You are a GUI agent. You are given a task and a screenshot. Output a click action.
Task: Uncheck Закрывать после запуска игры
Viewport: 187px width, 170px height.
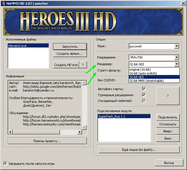[x=5, y=163]
